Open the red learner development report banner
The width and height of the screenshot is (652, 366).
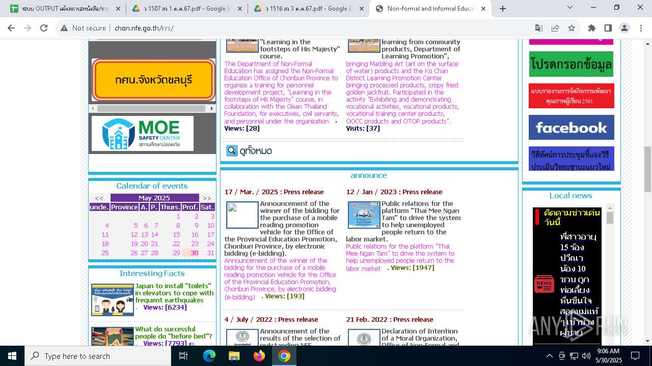click(572, 96)
